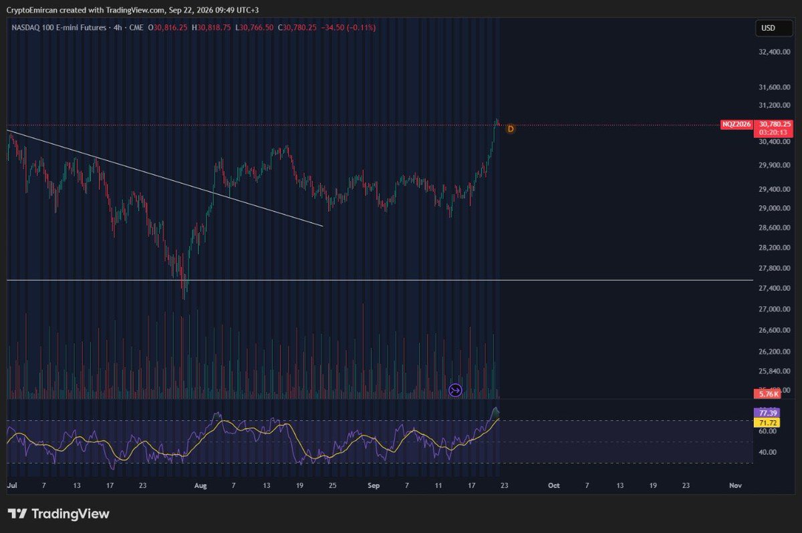
Task: Click the 29,400.00 price axis label
Action: coord(775,189)
